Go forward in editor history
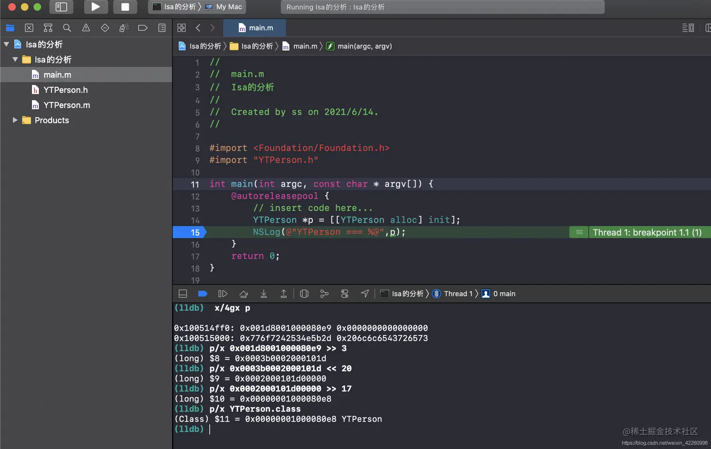This screenshot has width=711, height=449. pos(213,28)
